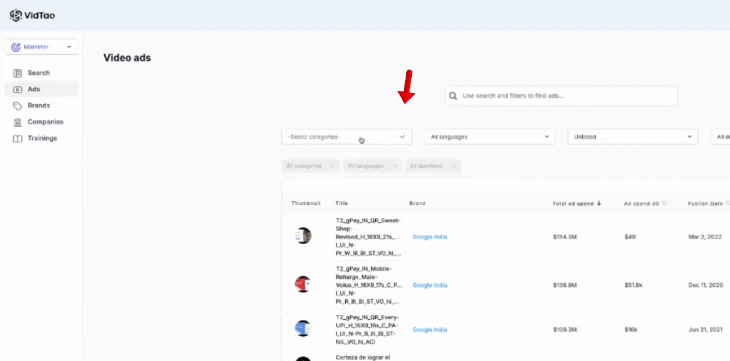Image resolution: width=730 pixels, height=361 pixels.
Task: Open the Google India brand link
Action: pos(429,237)
